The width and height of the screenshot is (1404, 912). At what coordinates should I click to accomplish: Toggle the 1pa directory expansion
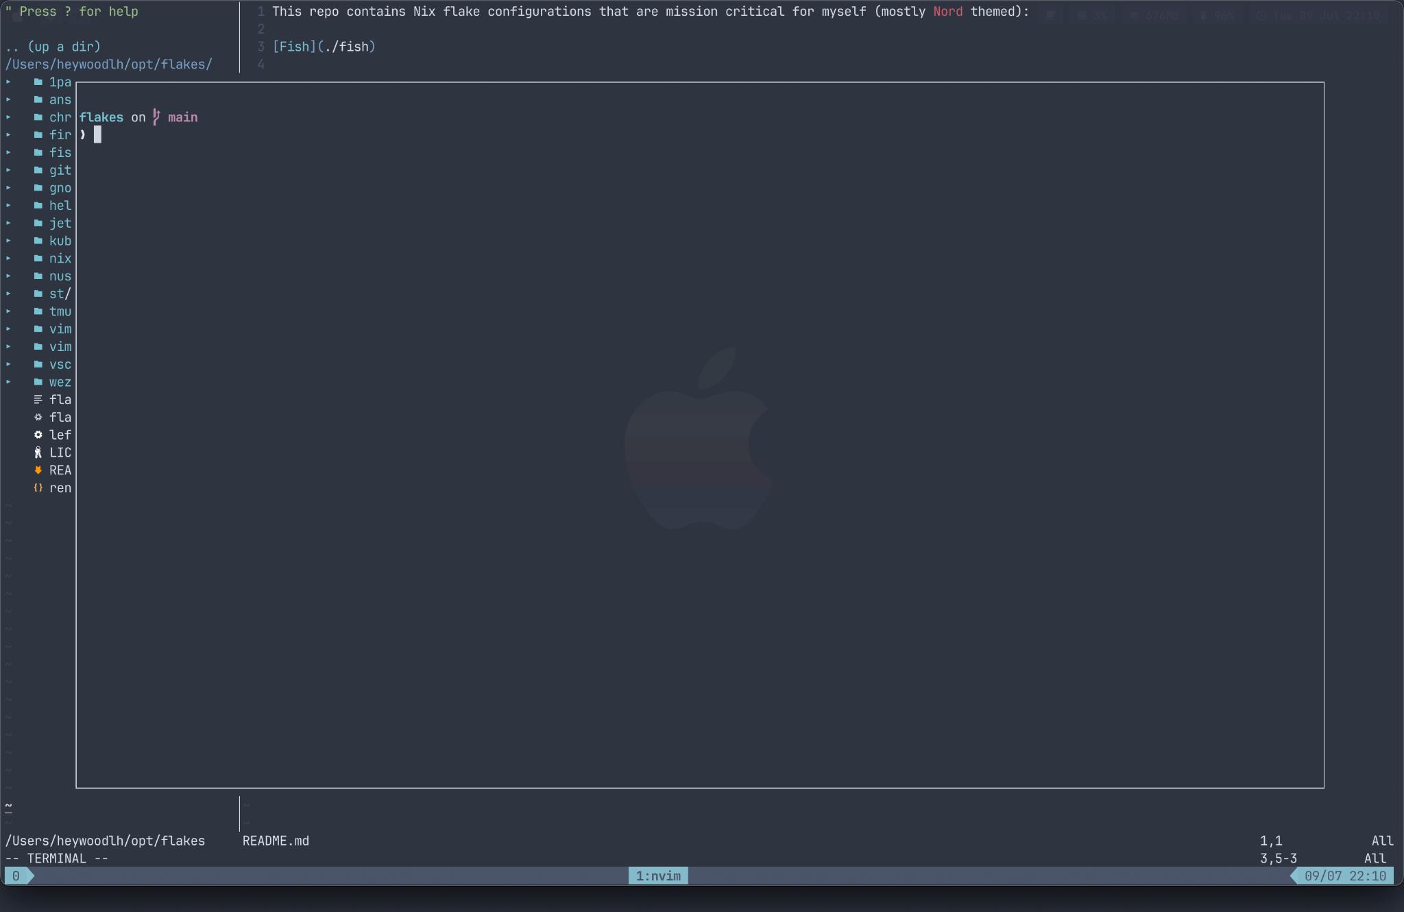(x=9, y=82)
